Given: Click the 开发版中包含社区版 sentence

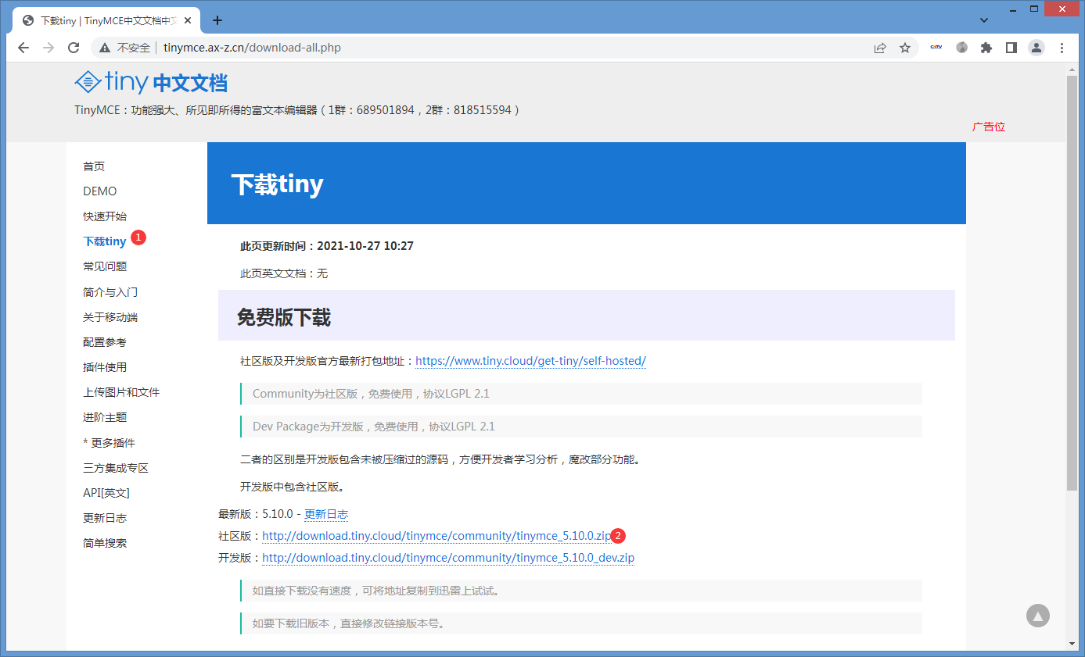Looking at the screenshot, I should [293, 487].
